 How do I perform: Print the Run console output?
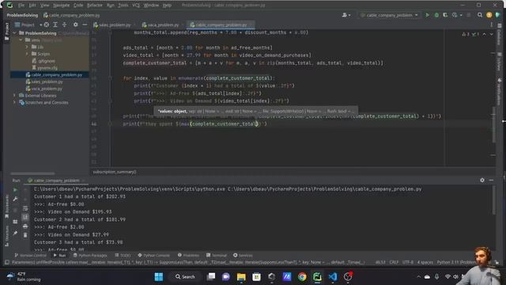[x=25, y=226]
